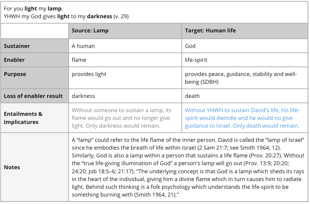The image size is (310, 204).
Task: Select the "Notes" row label
Action: pos(12,167)
